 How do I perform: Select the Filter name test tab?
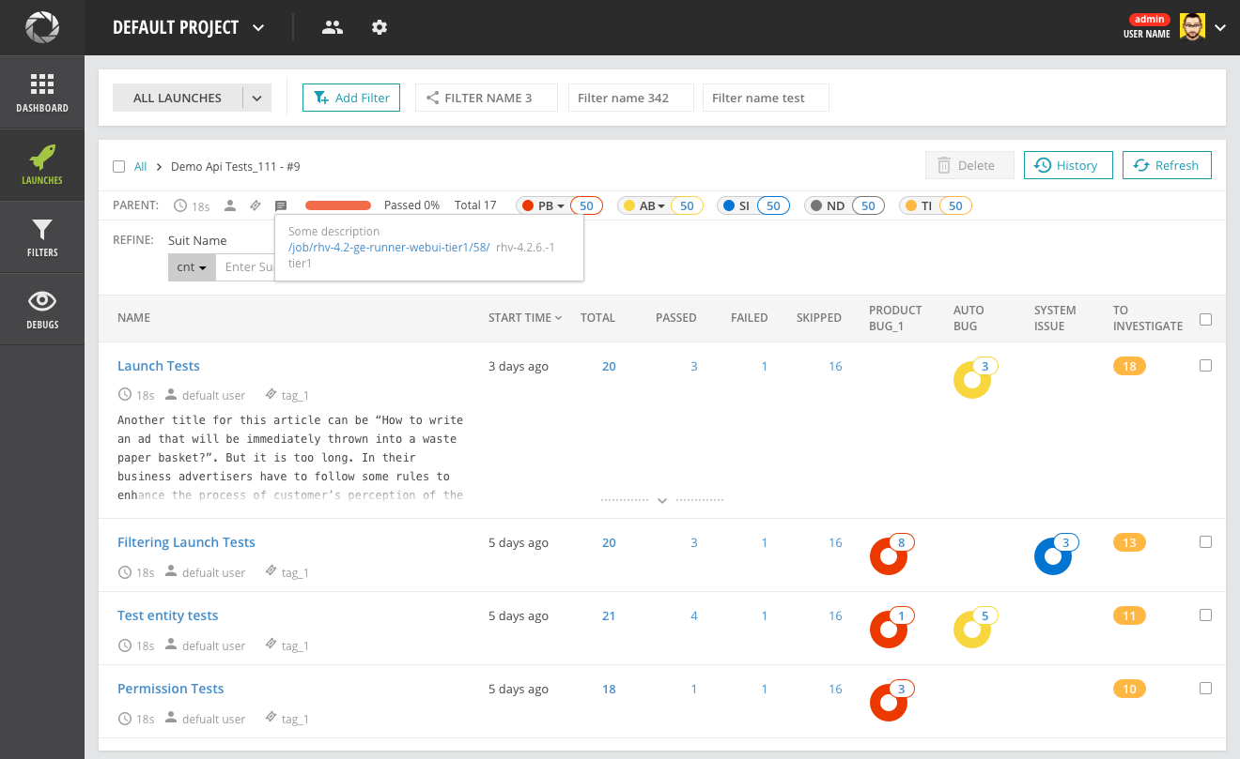(766, 97)
